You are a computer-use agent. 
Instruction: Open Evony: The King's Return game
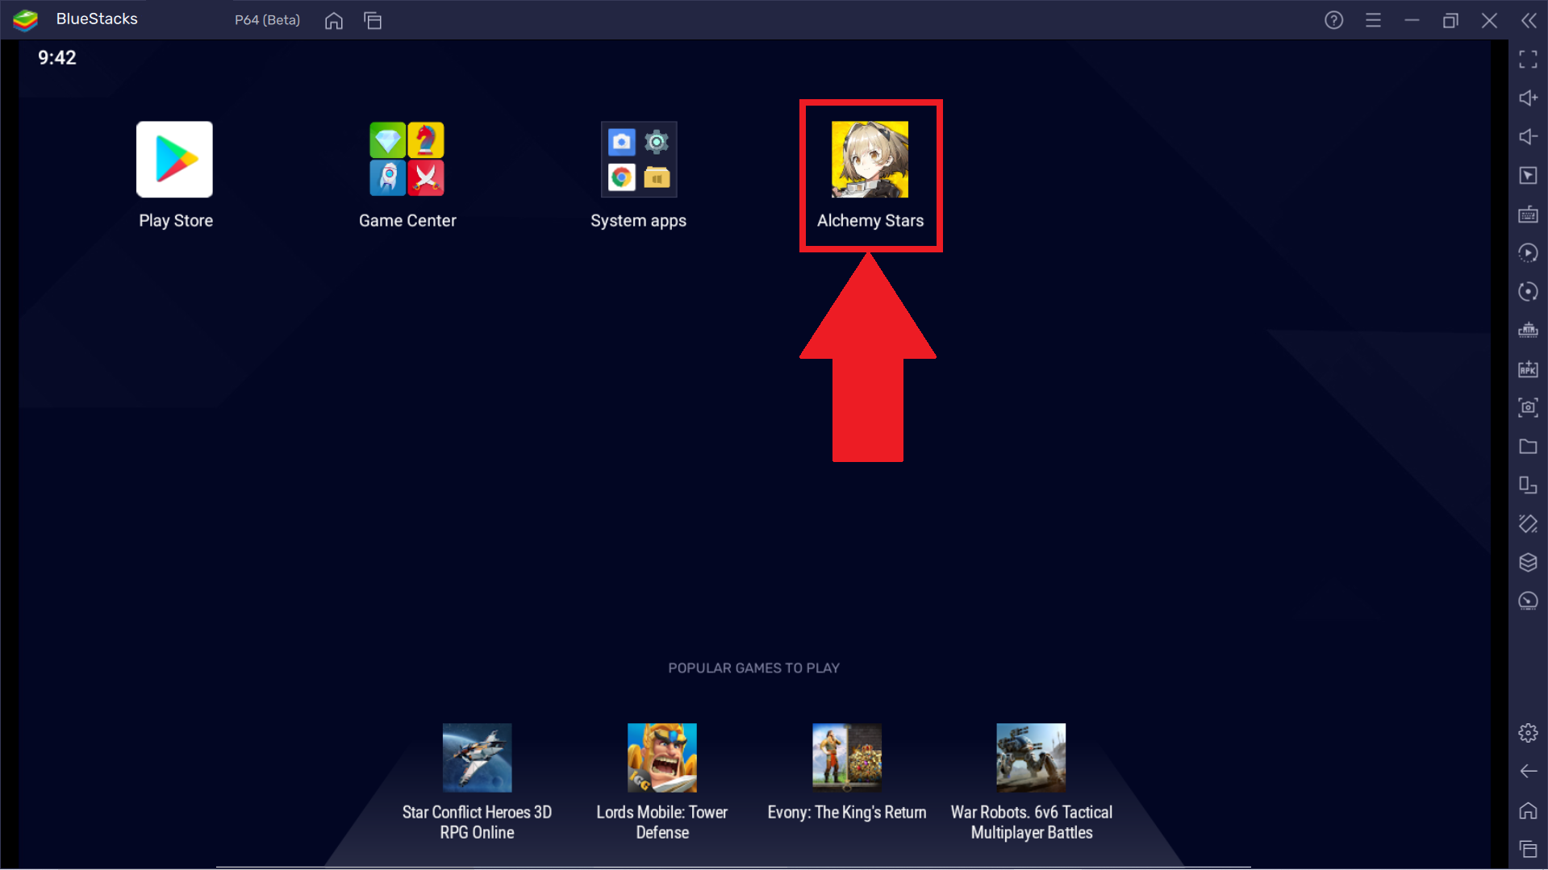846,758
